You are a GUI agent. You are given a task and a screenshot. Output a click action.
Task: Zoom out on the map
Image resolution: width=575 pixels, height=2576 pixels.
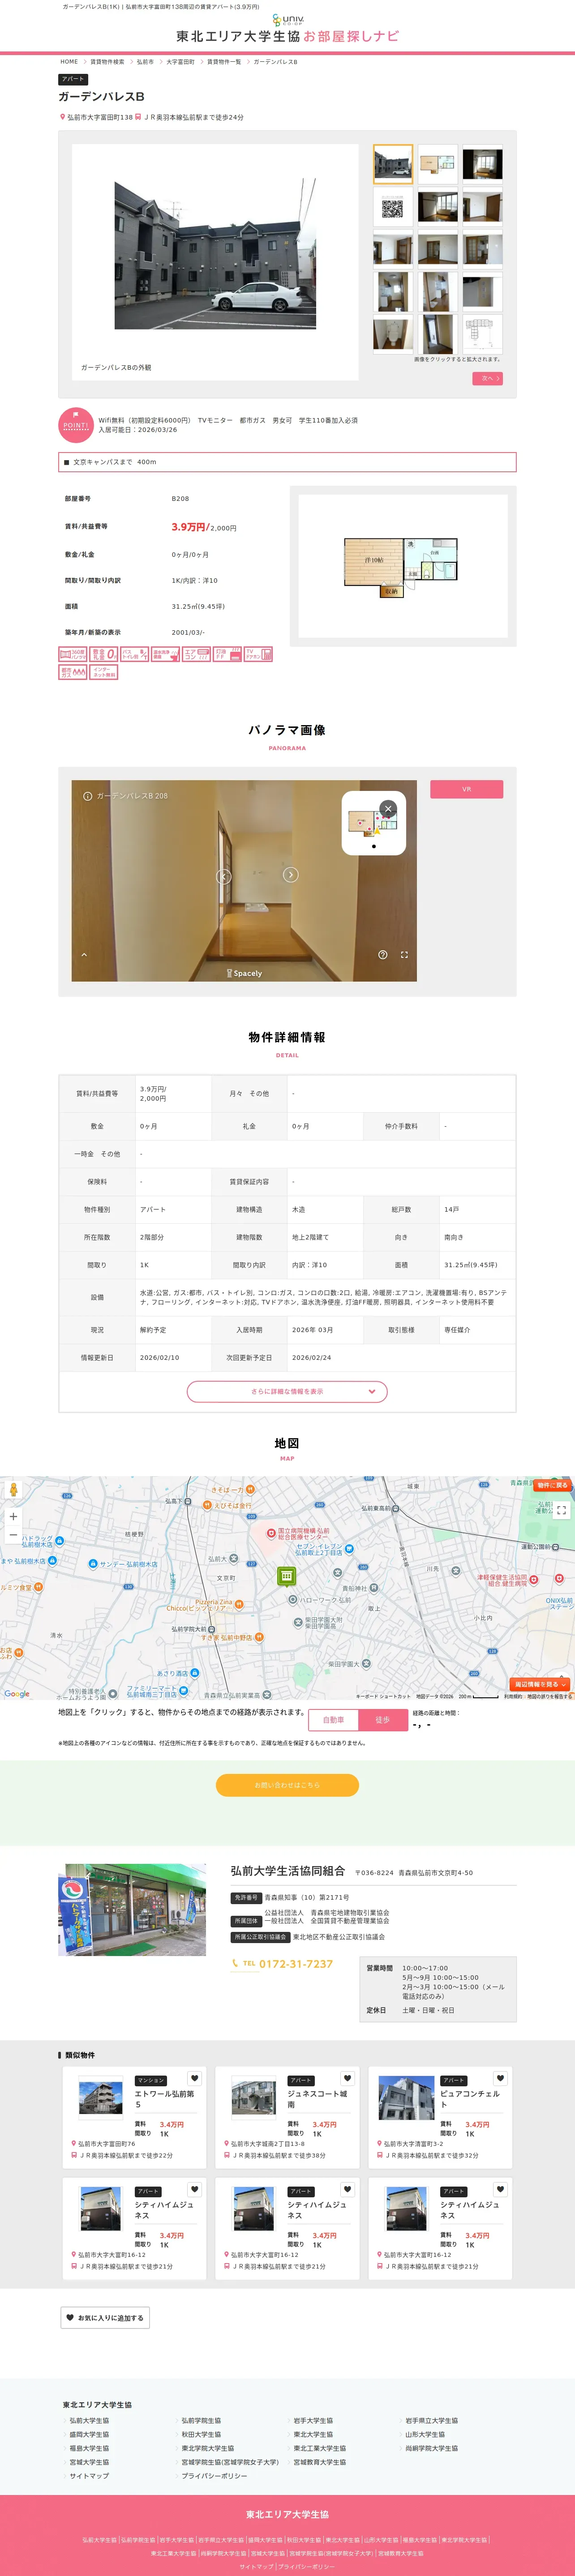[x=13, y=1535]
